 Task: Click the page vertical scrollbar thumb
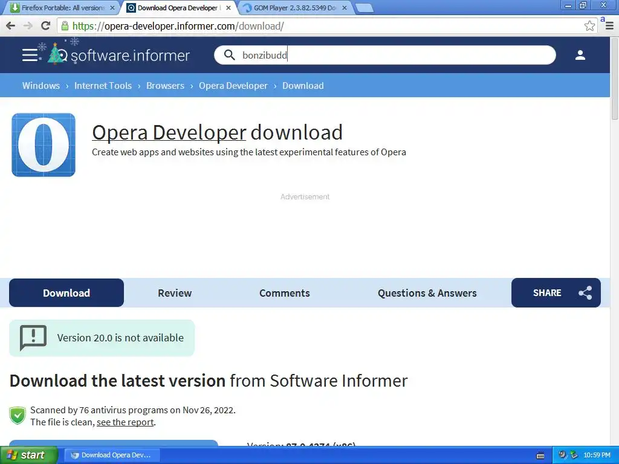[615, 79]
